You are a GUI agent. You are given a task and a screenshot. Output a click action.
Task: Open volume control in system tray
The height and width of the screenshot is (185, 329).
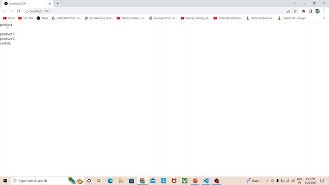[293, 181]
